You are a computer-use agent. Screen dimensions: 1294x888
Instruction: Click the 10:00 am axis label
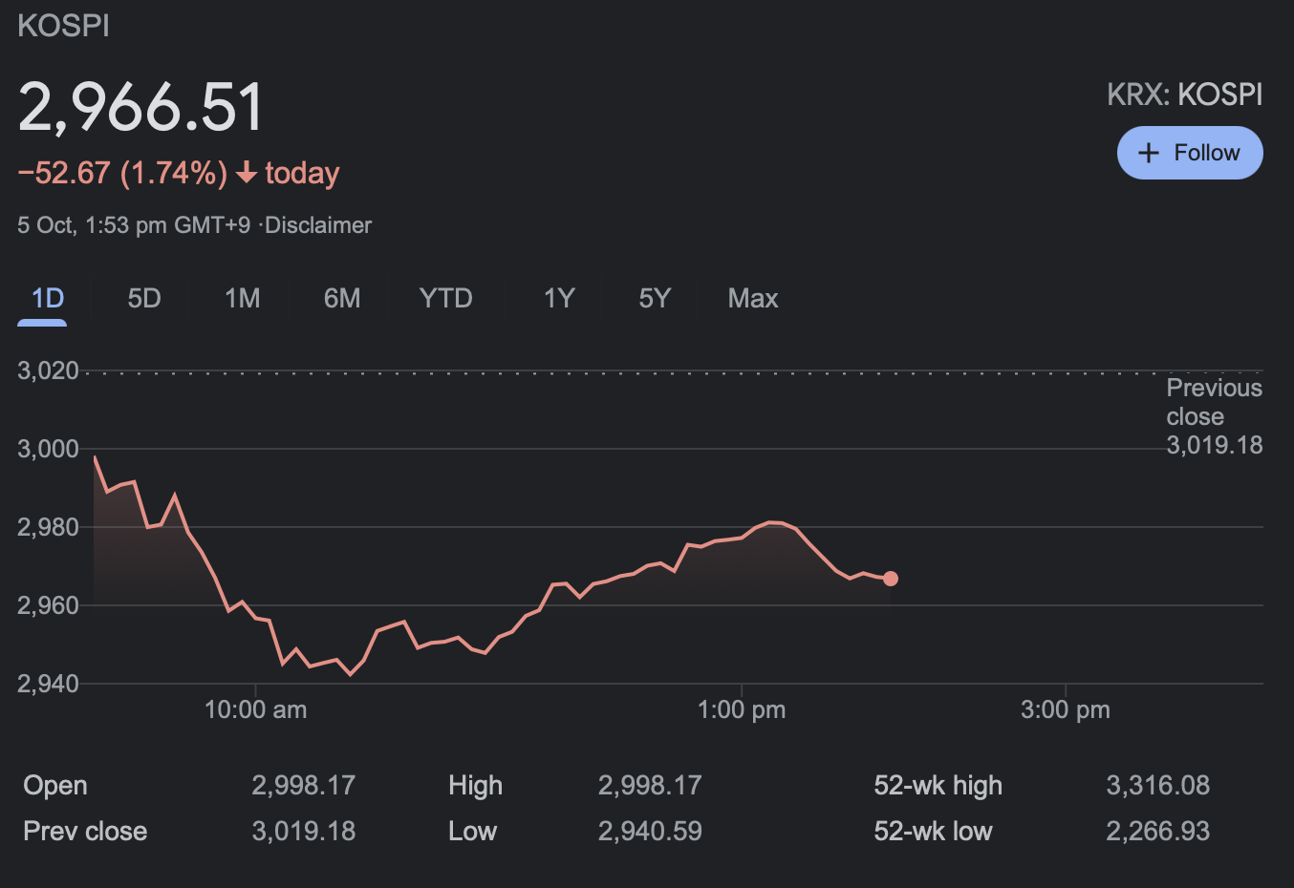coord(256,709)
